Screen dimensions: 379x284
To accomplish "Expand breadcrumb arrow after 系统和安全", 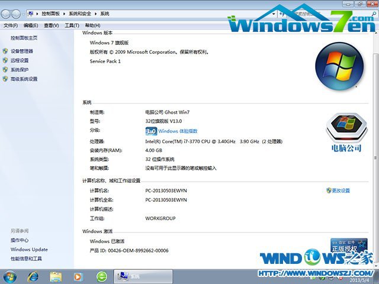I will point(96,14).
